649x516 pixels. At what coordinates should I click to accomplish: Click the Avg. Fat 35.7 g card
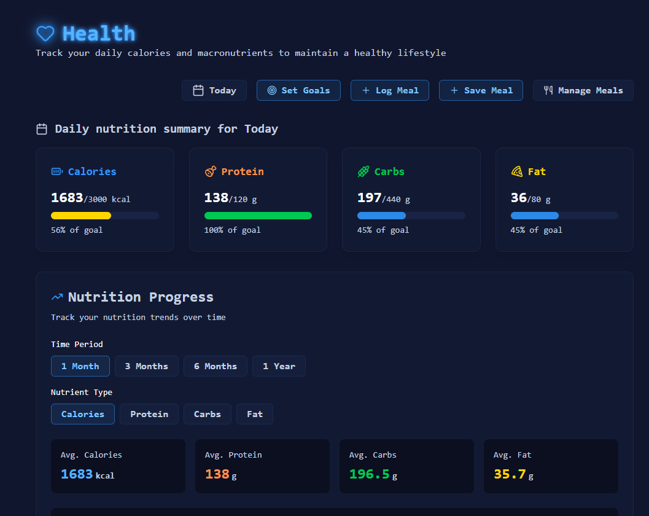[551, 466]
